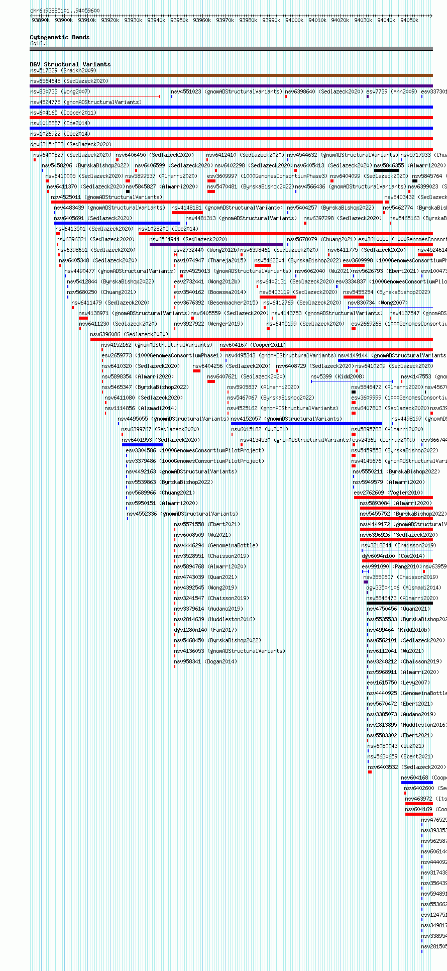Select the 6q16.1 cytogenetic band label
The width and height of the screenshot is (447, 971).
[x=39, y=44]
